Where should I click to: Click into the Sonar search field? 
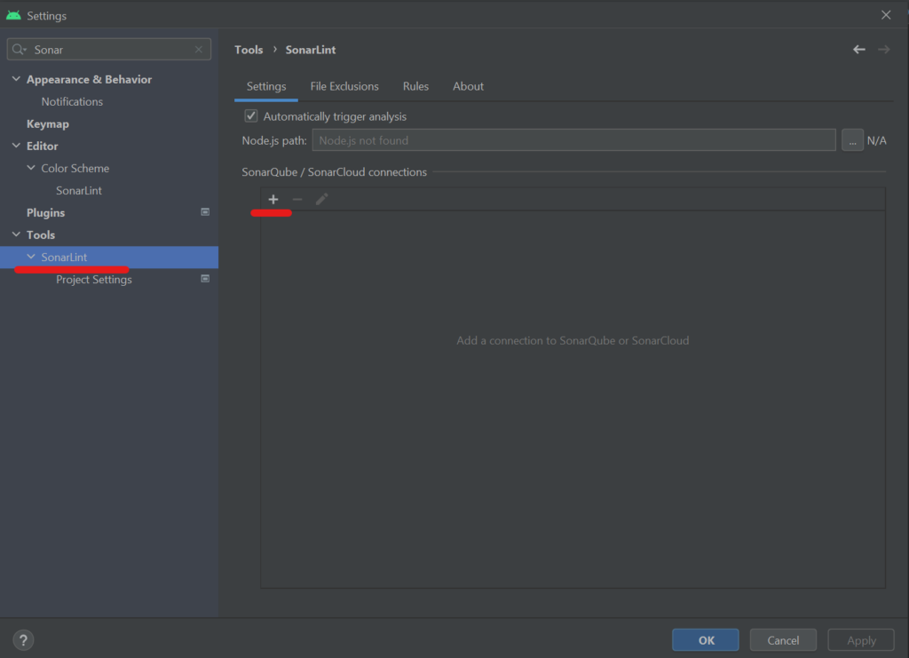pyautogui.click(x=110, y=49)
